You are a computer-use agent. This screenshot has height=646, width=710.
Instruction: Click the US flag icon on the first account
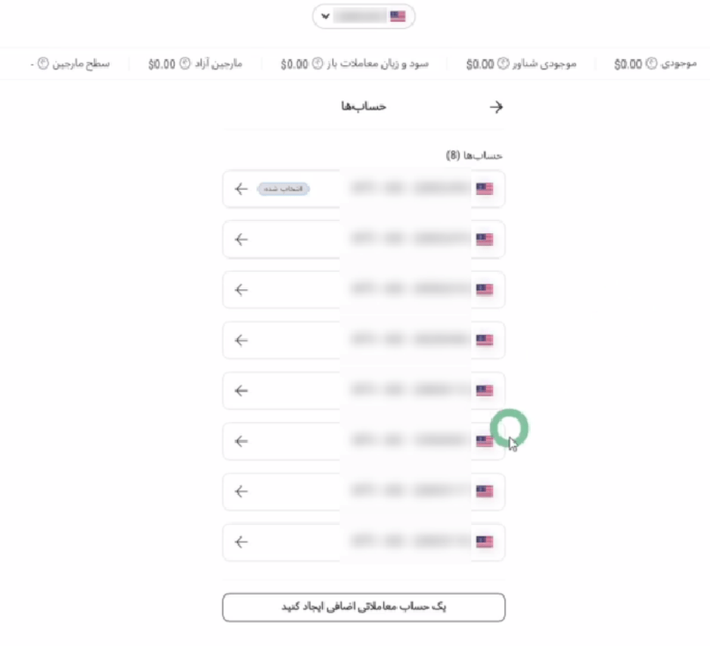point(485,189)
